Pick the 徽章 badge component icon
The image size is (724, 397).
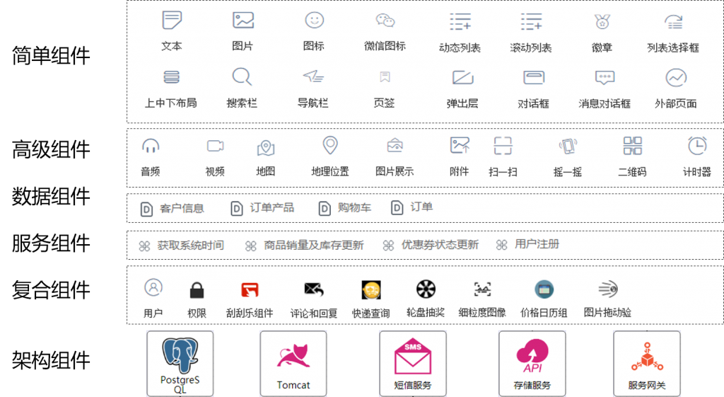point(602,22)
